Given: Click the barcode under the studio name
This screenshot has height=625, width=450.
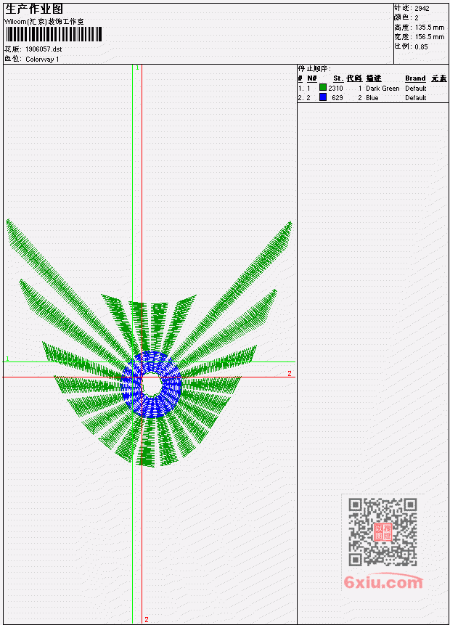Looking at the screenshot, I should coord(54,34).
